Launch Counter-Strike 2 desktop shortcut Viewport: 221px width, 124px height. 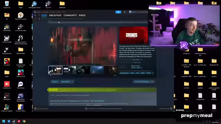click(x=21, y=108)
